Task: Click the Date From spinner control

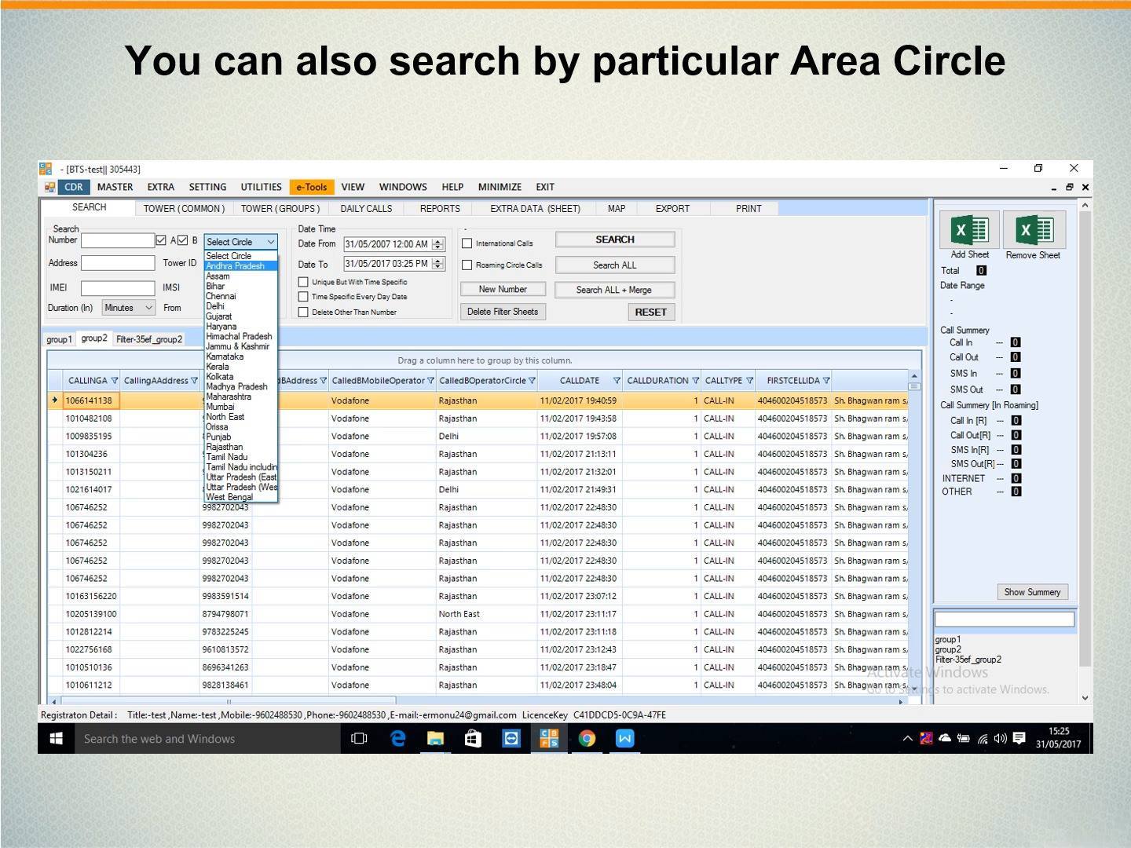Action: [x=438, y=244]
